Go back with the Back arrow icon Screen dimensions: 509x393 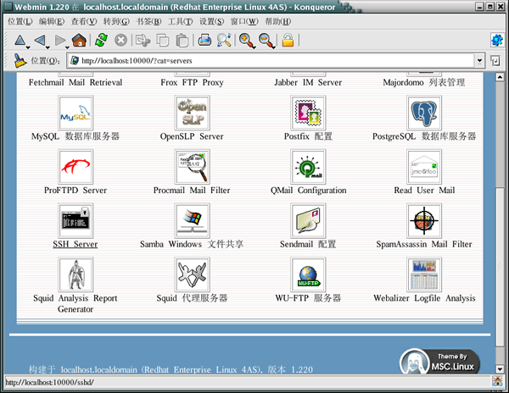tap(39, 40)
